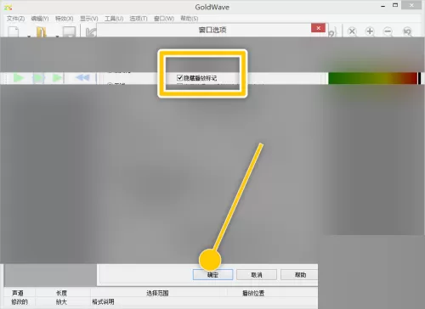Click the green Play button beside rewind arrows
Viewport: 425px width, 309px height.
pos(57,77)
